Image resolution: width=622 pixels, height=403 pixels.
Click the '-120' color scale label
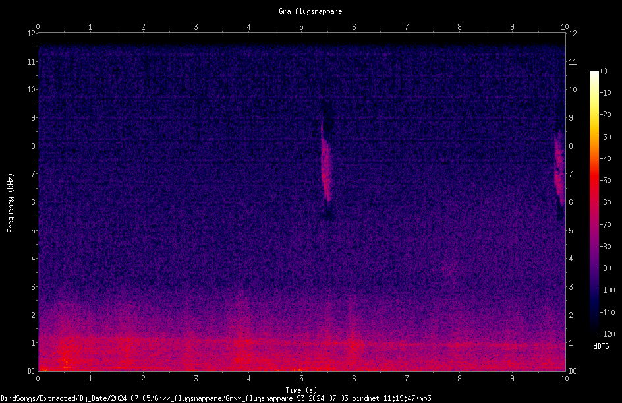[x=607, y=334]
